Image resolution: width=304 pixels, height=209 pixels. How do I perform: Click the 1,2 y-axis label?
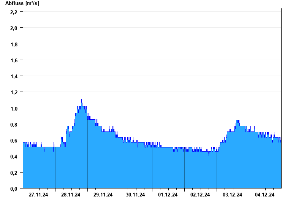pyautogui.click(x=14, y=92)
